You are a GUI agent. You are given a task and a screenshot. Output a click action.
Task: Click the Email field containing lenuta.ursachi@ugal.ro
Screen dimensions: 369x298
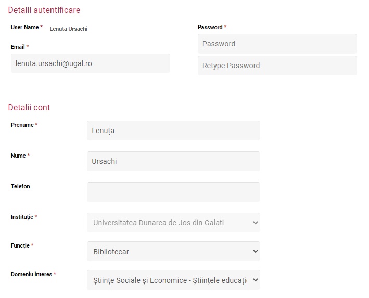pyautogui.click(x=91, y=63)
